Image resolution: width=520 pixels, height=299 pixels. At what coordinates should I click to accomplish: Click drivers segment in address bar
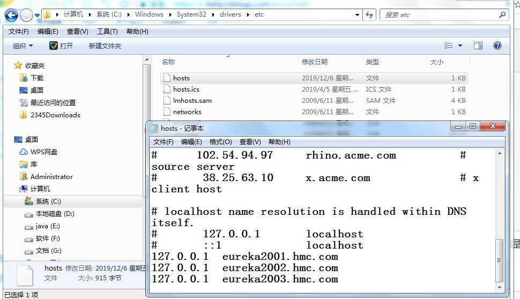point(230,14)
